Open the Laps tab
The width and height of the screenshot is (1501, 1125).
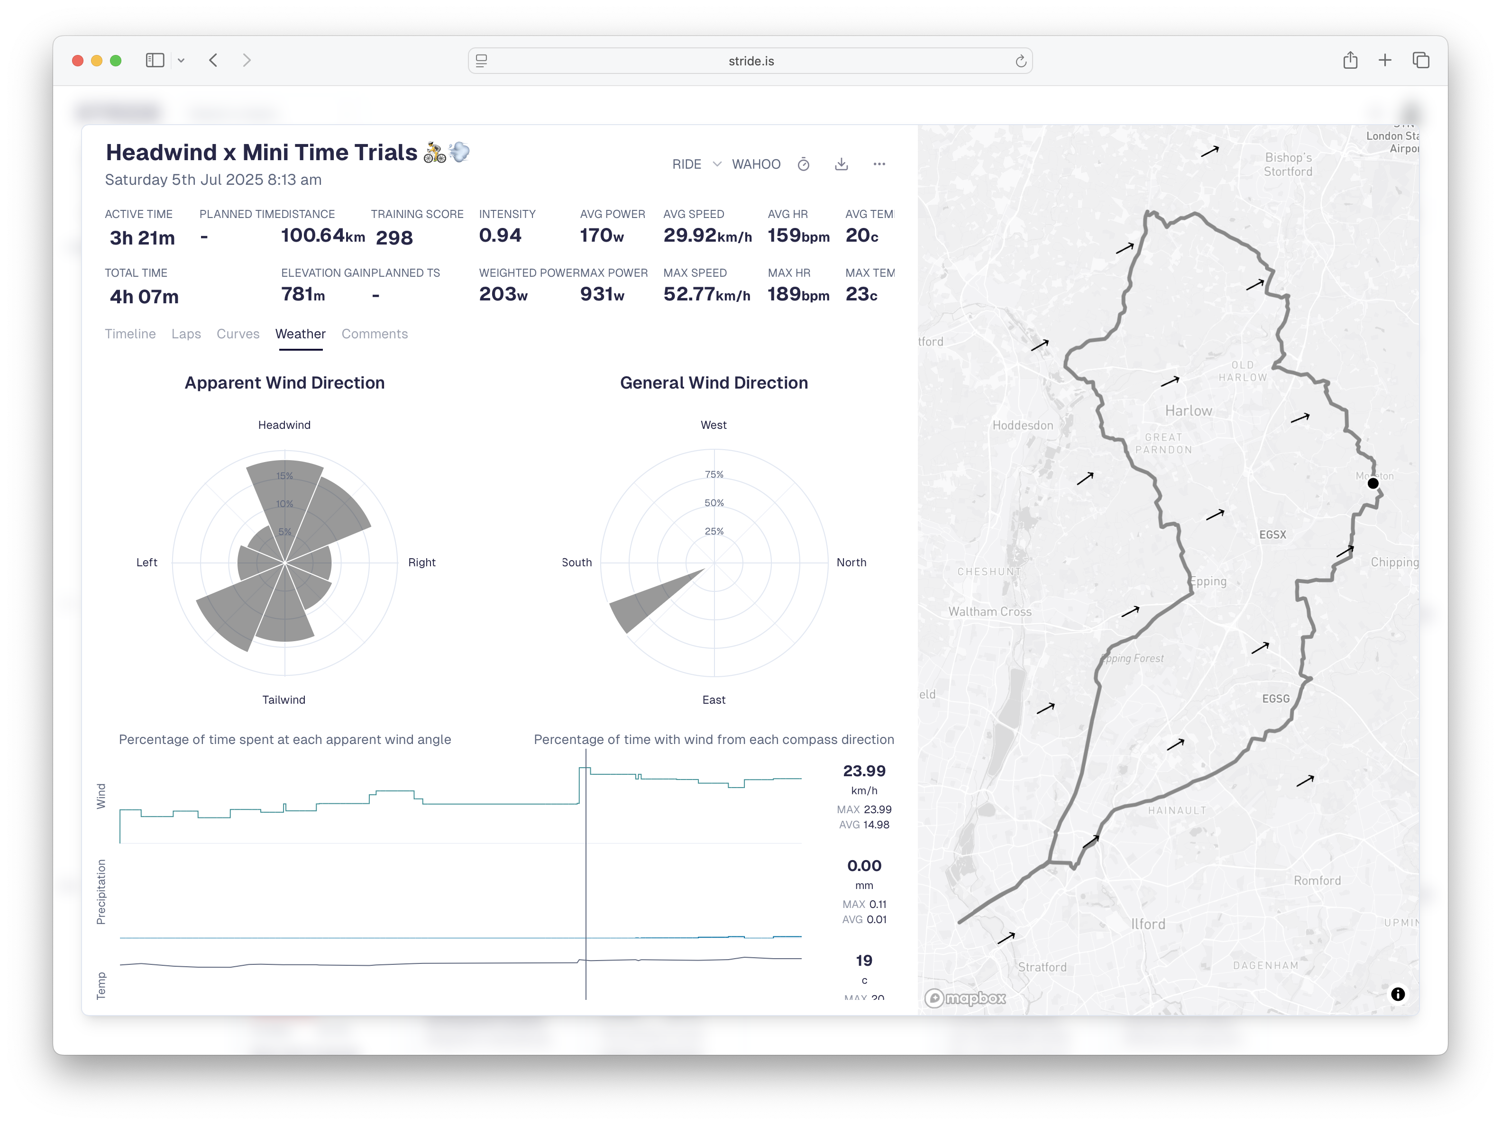click(x=186, y=334)
